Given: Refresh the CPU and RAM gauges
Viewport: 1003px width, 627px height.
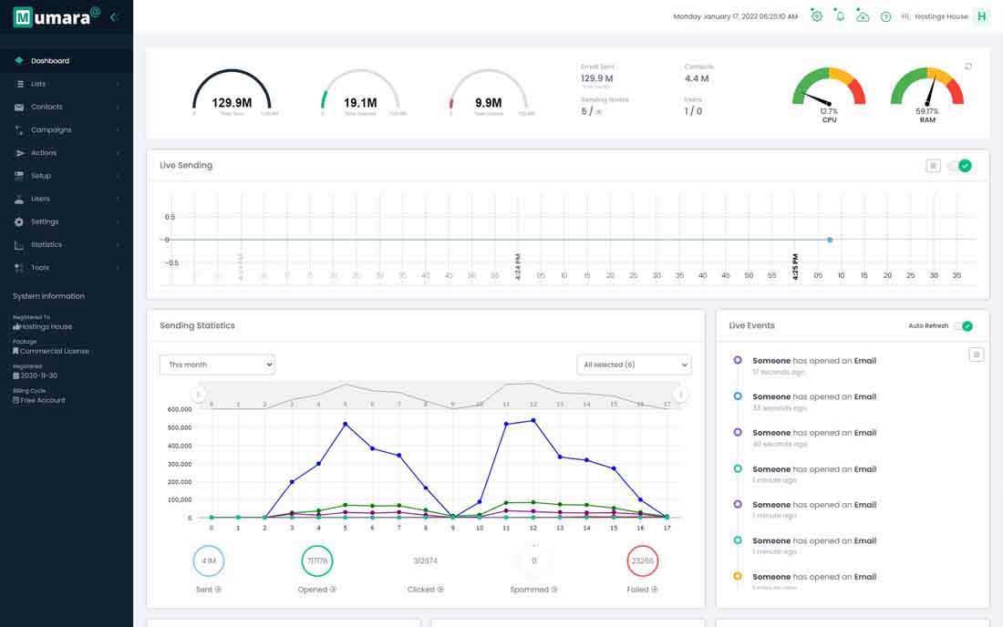Looking at the screenshot, I should [968, 67].
